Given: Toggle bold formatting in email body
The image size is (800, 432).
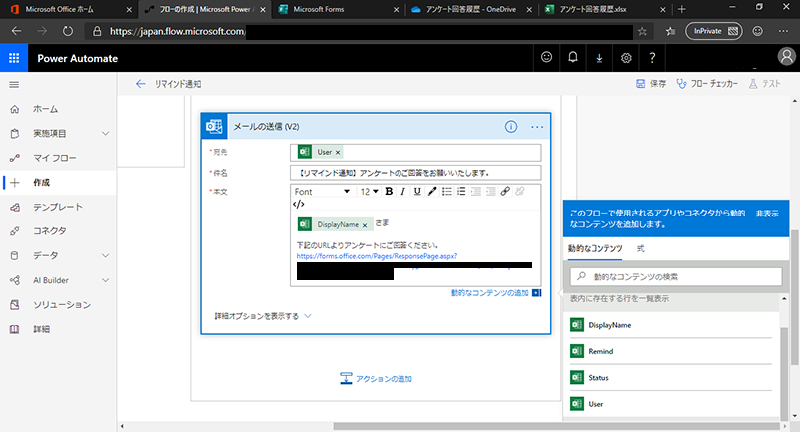Looking at the screenshot, I should click(389, 191).
